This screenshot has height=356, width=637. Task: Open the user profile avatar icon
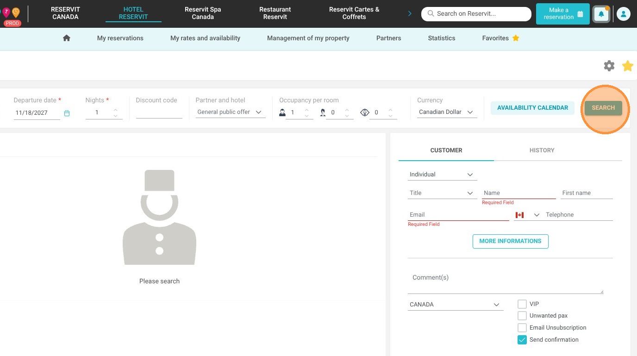pos(624,14)
